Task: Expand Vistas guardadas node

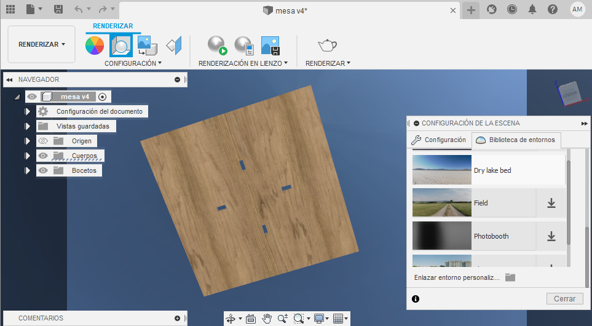Action: 27,126
